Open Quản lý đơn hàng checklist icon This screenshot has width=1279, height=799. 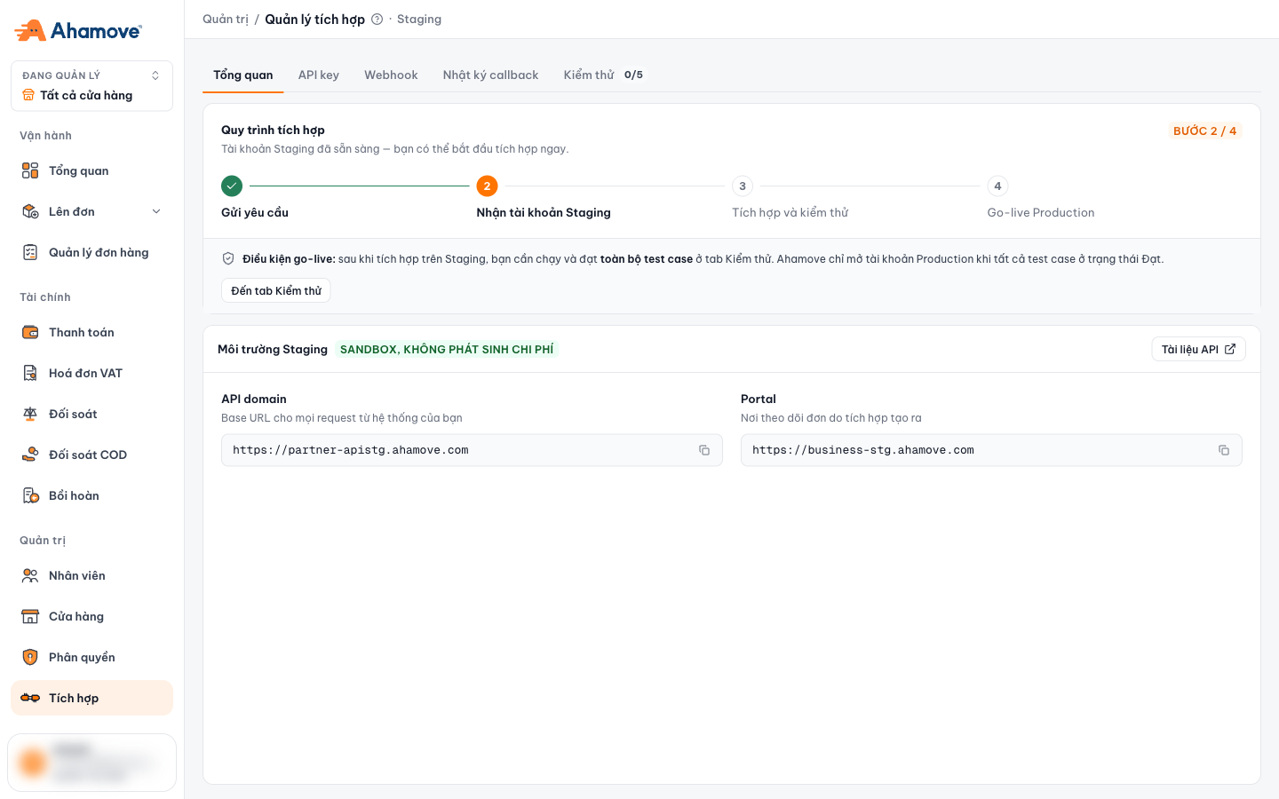pyautogui.click(x=30, y=252)
